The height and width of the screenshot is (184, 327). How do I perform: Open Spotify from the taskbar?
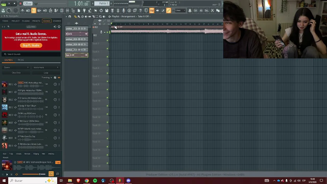tap(95, 181)
